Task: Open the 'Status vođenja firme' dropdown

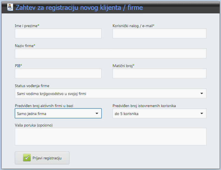Action: tap(110, 94)
